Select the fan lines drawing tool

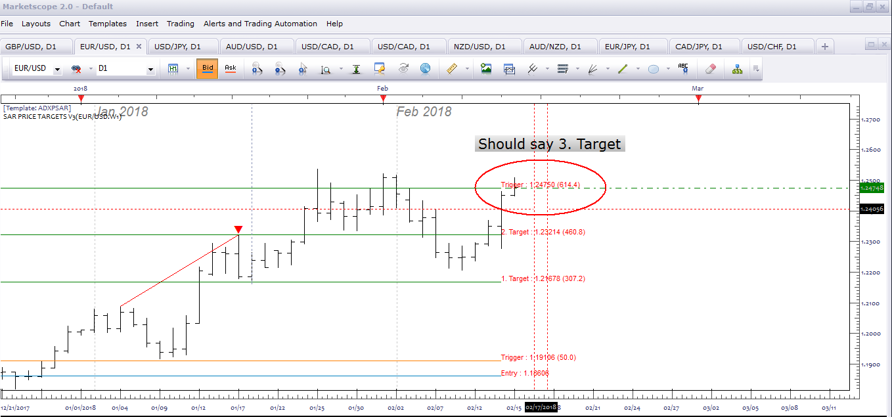click(x=592, y=68)
